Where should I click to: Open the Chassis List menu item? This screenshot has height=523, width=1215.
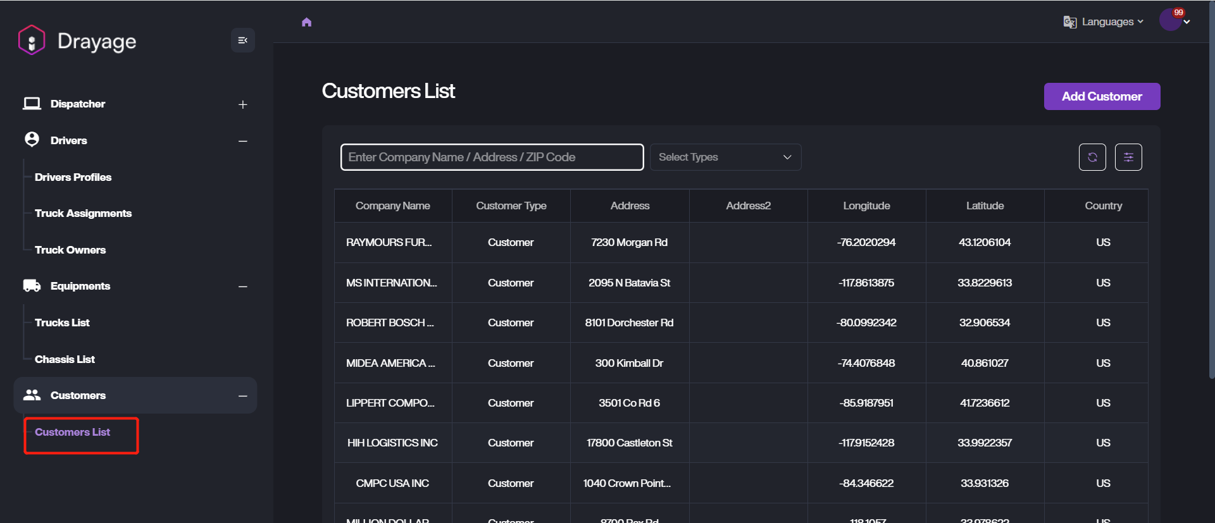click(65, 359)
